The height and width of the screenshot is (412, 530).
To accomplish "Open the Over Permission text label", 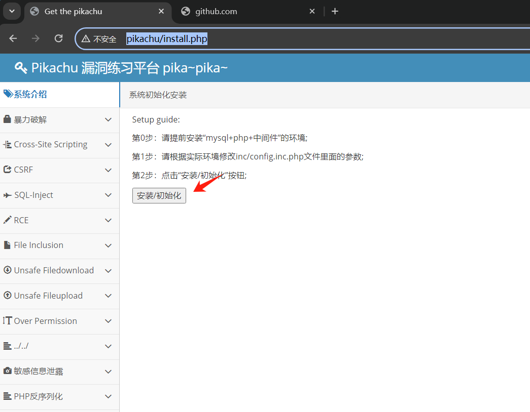I will (x=45, y=321).
